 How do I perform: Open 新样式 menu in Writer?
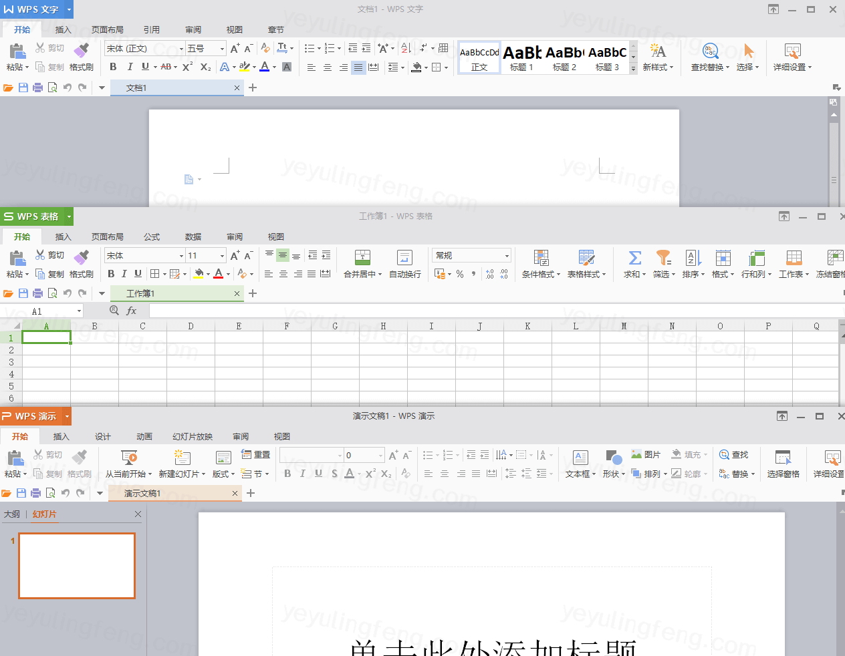658,67
